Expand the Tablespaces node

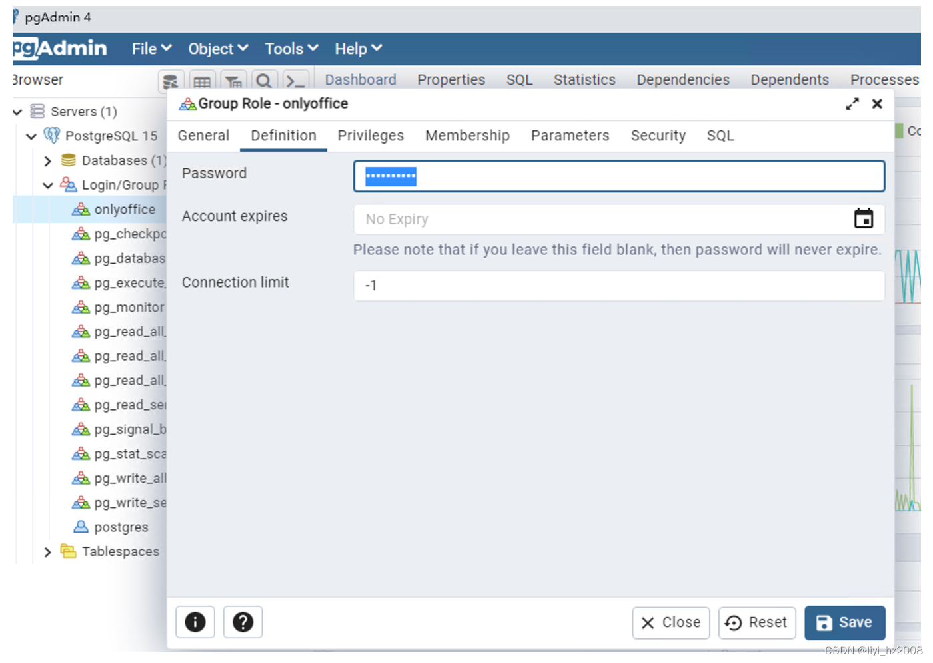point(47,552)
